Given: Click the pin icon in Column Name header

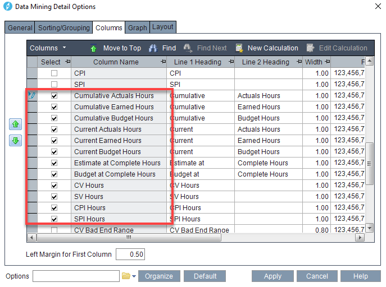Looking at the screenshot, I should pos(163,62).
